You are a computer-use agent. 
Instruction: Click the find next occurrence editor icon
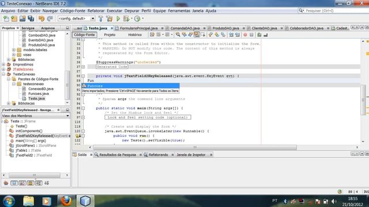point(190,34)
